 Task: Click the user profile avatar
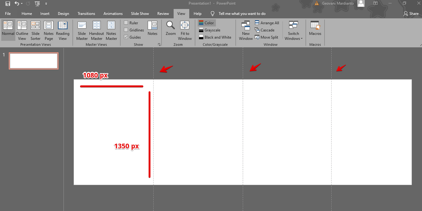[361, 3]
